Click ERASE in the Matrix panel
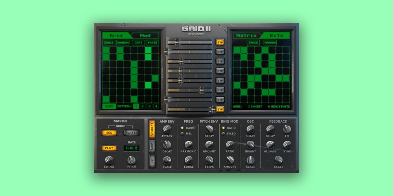The height and width of the screenshot is (196, 393). click(253, 43)
